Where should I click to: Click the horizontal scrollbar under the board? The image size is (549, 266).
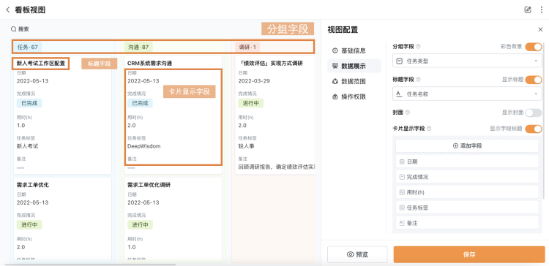[x=89, y=265]
